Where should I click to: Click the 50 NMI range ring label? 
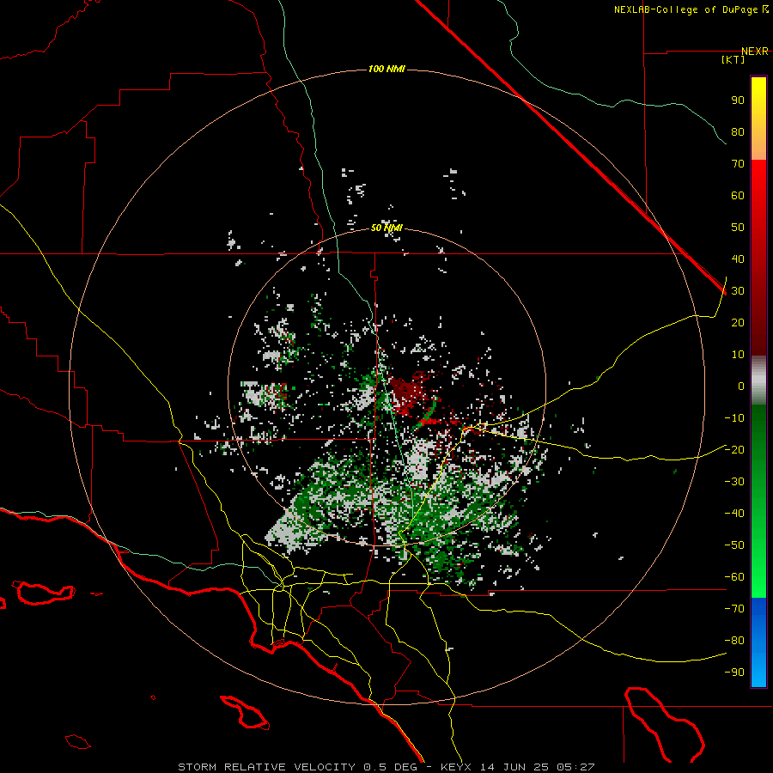tap(386, 228)
